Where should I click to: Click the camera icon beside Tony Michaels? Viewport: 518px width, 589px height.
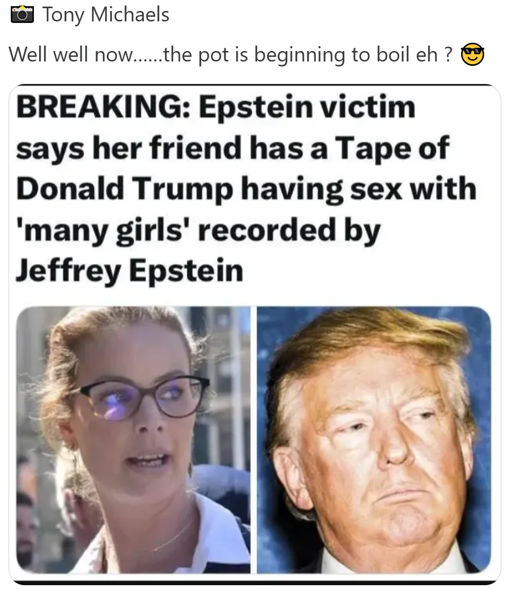point(22,14)
